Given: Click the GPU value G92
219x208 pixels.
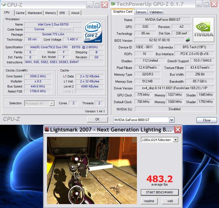Looking at the screenshot, I should click(x=145, y=27).
